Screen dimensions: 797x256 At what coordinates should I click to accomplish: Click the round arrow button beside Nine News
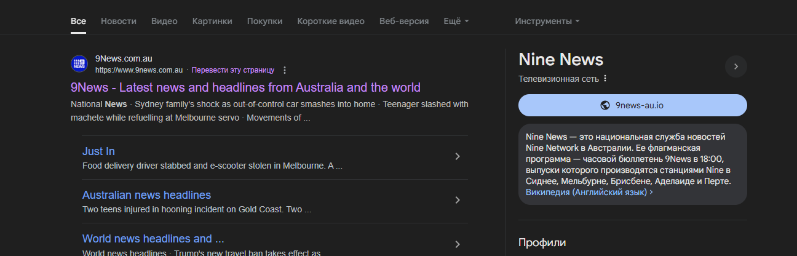[736, 66]
